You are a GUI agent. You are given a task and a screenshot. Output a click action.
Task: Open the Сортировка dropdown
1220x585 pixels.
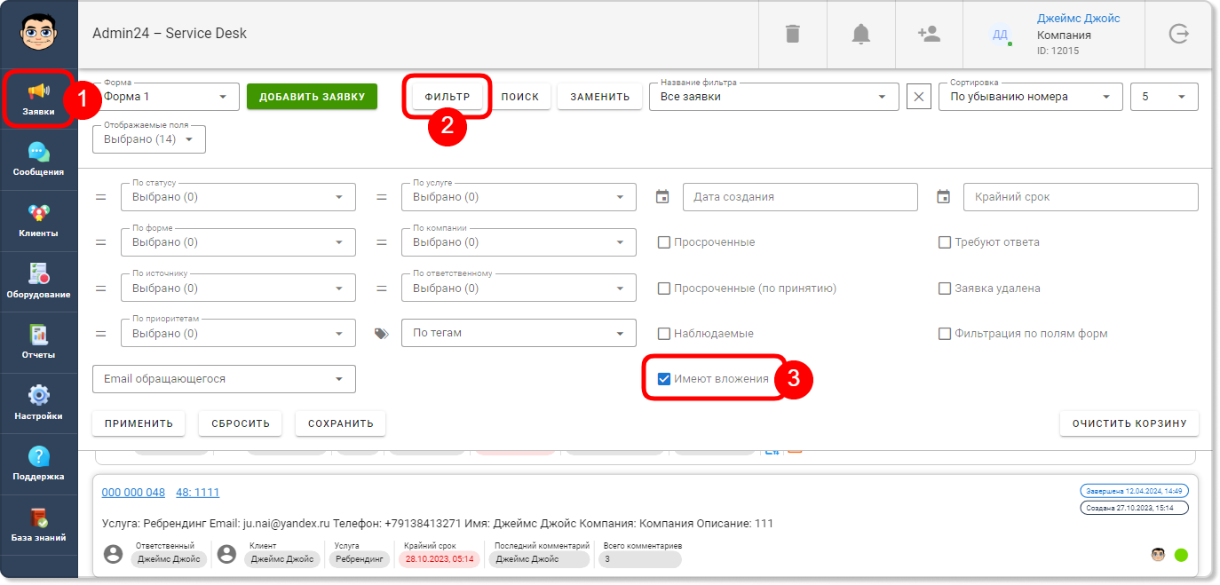click(x=1030, y=97)
